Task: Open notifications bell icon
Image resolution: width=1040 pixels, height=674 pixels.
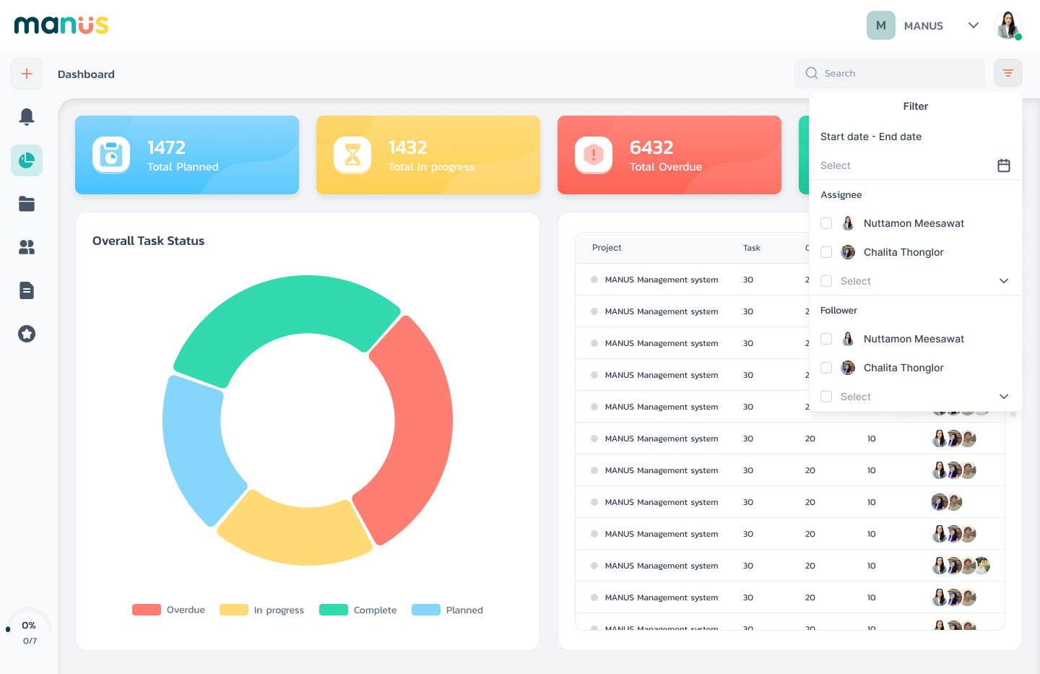Action: (27, 116)
